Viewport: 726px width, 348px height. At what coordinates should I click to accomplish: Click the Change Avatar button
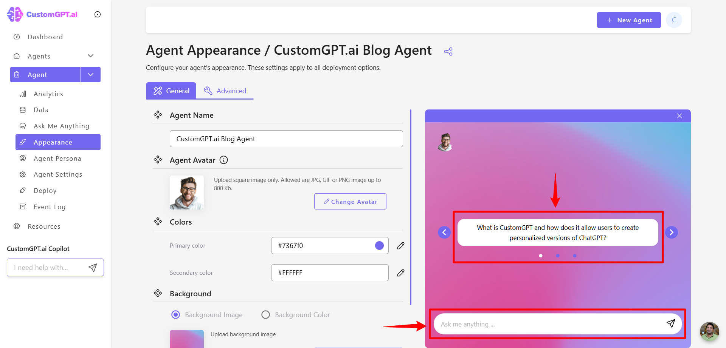(350, 202)
